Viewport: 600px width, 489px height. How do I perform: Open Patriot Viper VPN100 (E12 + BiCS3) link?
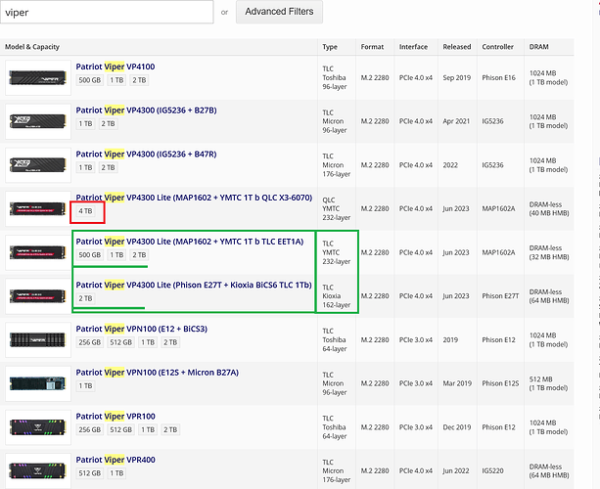click(x=142, y=329)
